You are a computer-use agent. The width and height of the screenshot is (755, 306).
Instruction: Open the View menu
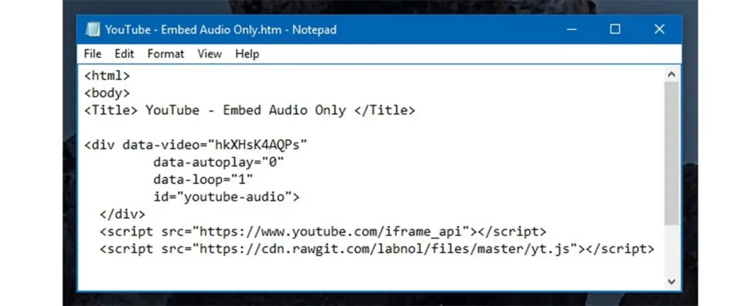click(x=209, y=54)
